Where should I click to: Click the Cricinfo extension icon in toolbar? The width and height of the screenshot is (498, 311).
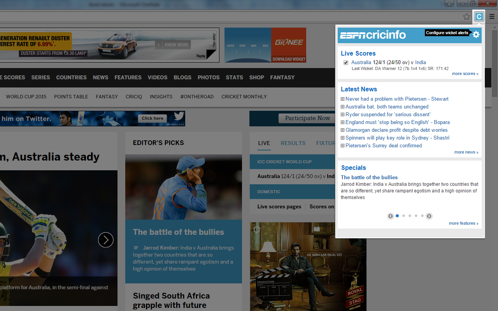pos(479,16)
